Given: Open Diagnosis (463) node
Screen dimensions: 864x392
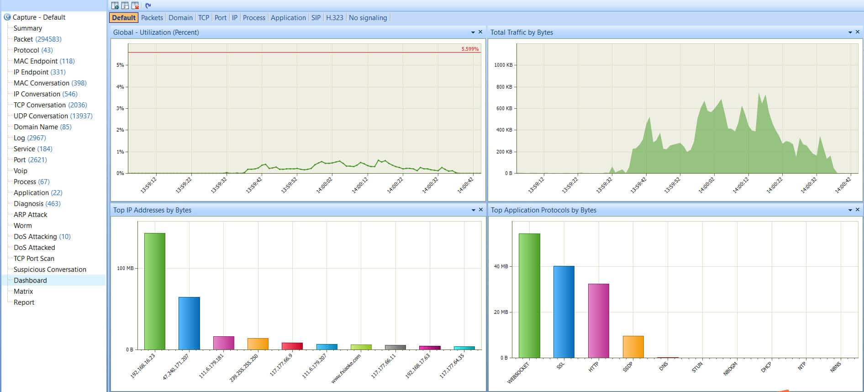Looking at the screenshot, I should [x=37, y=204].
